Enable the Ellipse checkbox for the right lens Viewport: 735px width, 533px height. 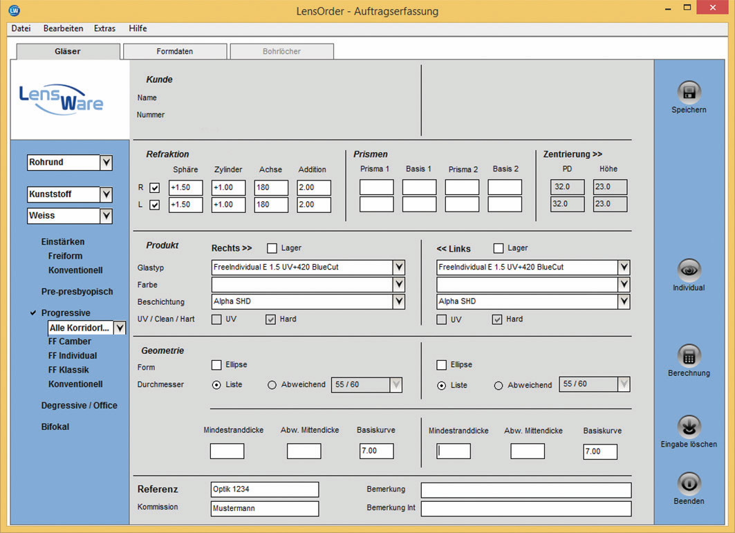[x=216, y=365]
